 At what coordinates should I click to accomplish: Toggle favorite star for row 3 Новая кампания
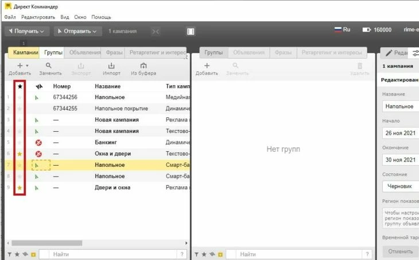click(20, 120)
